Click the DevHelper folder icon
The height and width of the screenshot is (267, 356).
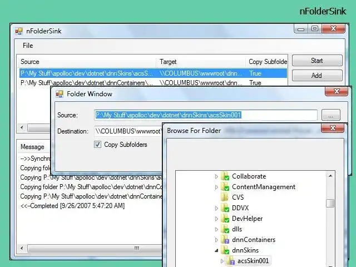pyautogui.click(x=225, y=219)
